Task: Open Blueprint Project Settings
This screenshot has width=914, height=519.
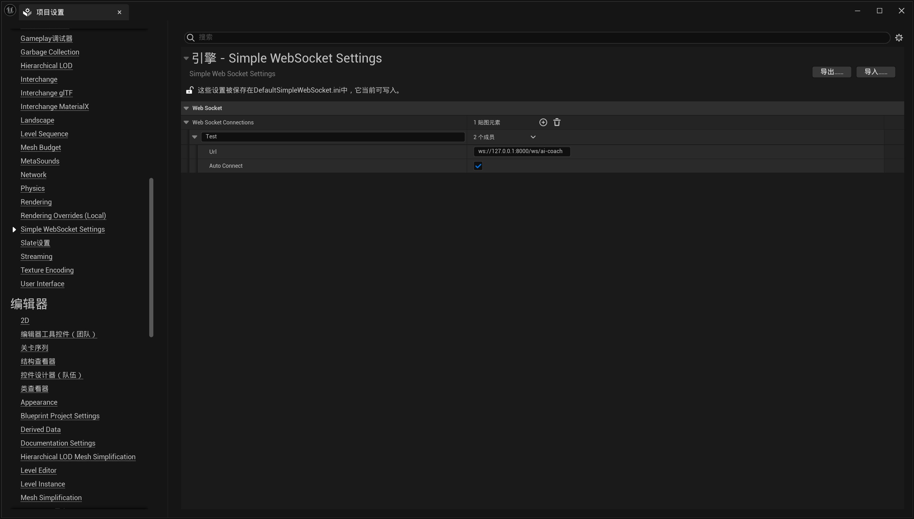Action: 60,416
